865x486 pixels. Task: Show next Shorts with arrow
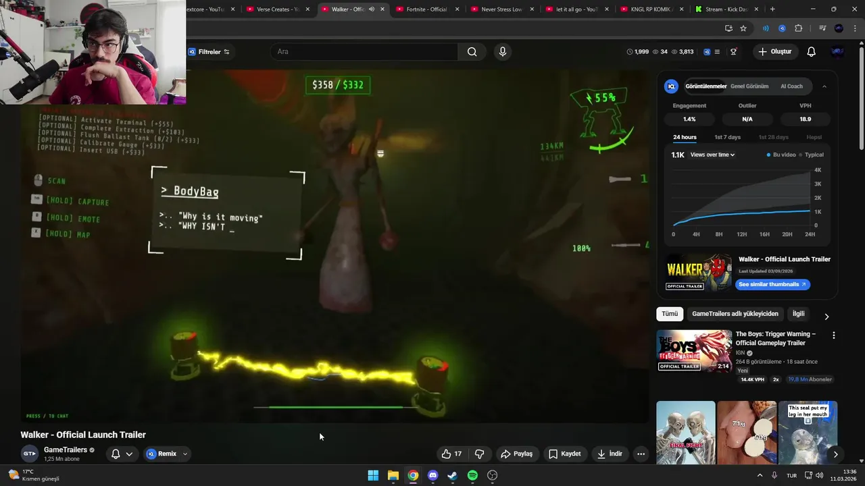click(x=835, y=454)
